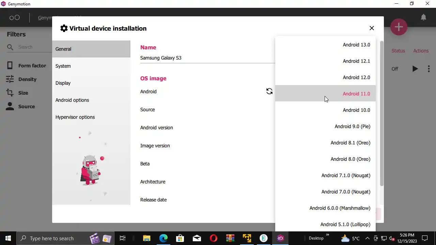Select Android 6.0.0 (Marshmallow) option
This screenshot has width=436, height=245.
[325, 208]
